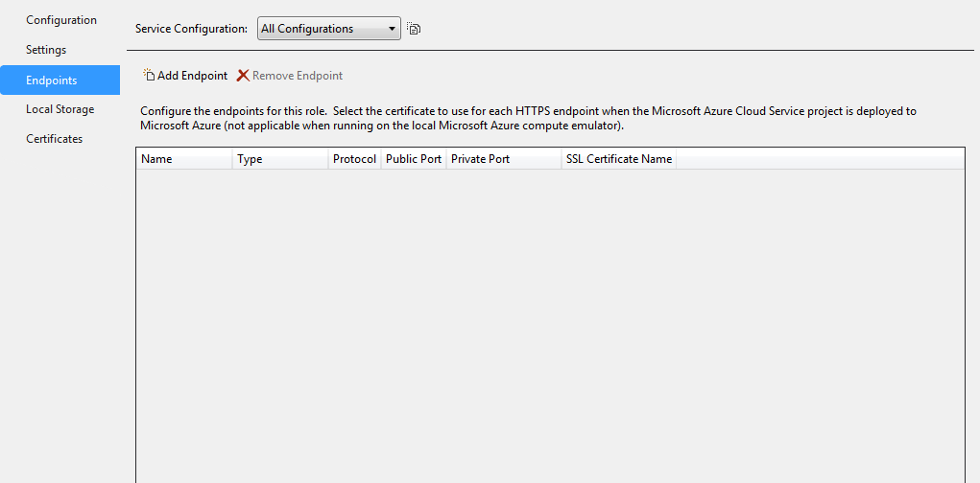Sort by the Name column header
This screenshot has height=483, width=980.
click(x=183, y=159)
